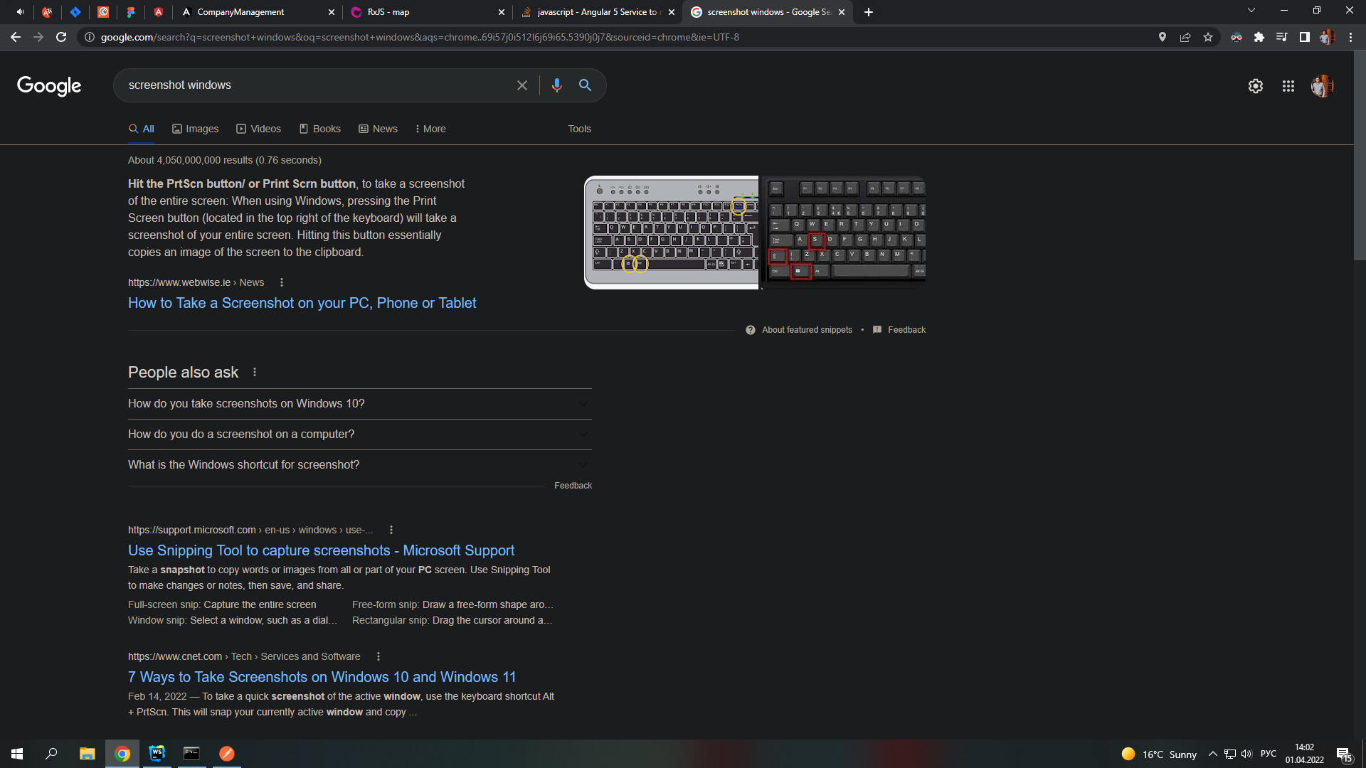Open options menu next to People also ask

pyautogui.click(x=255, y=372)
